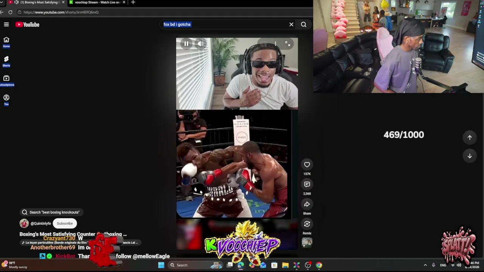Click the taskbar volume speaker icon
This screenshot has height=272, width=484.
[459, 265]
